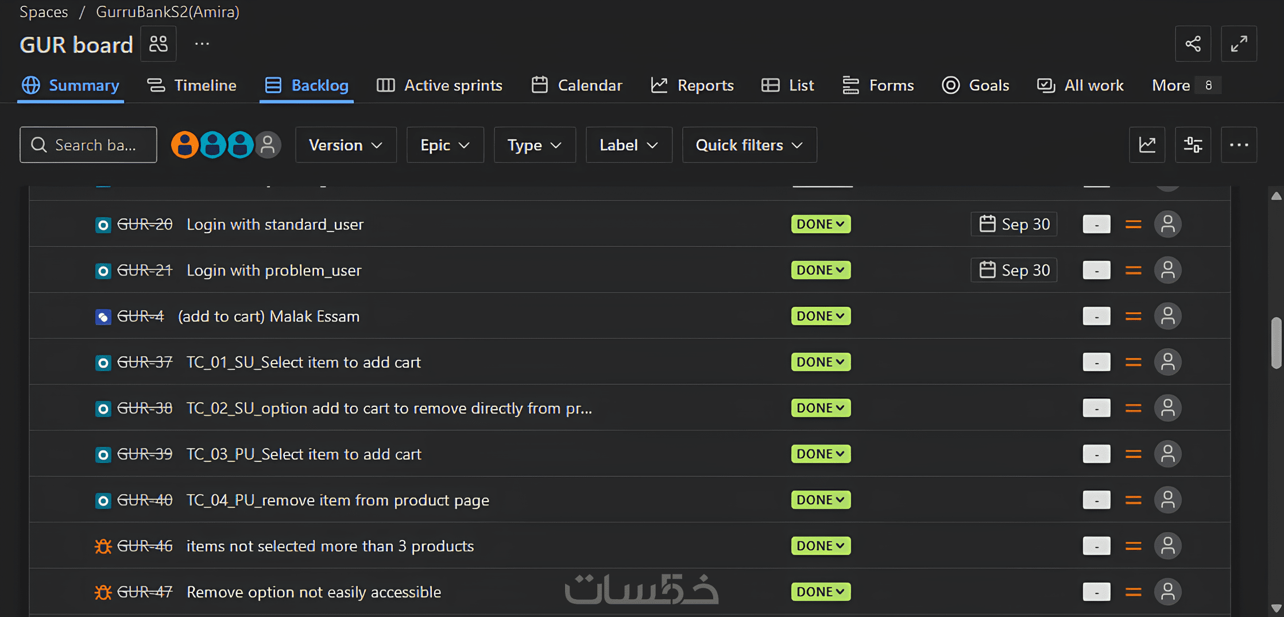
Task: Enter full screen with expand icon
Action: [1239, 44]
